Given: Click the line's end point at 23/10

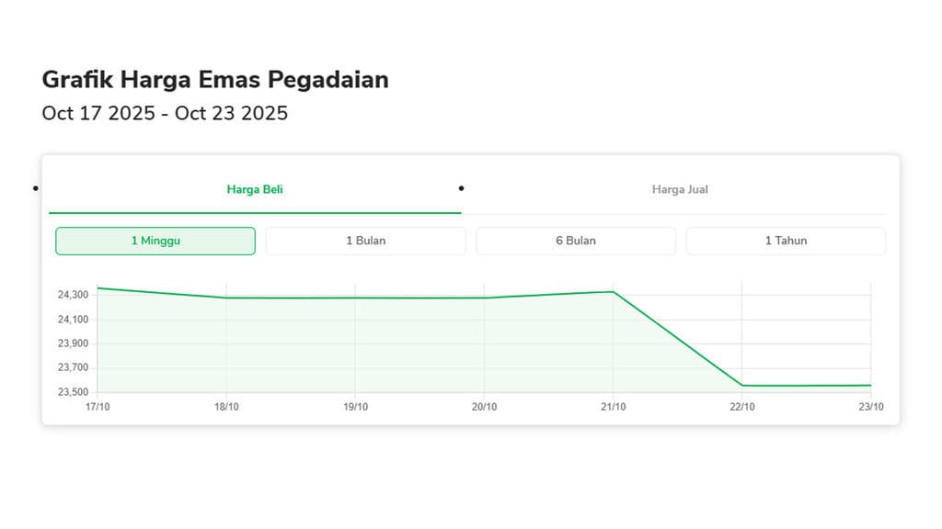Looking at the screenshot, I should 870,386.
